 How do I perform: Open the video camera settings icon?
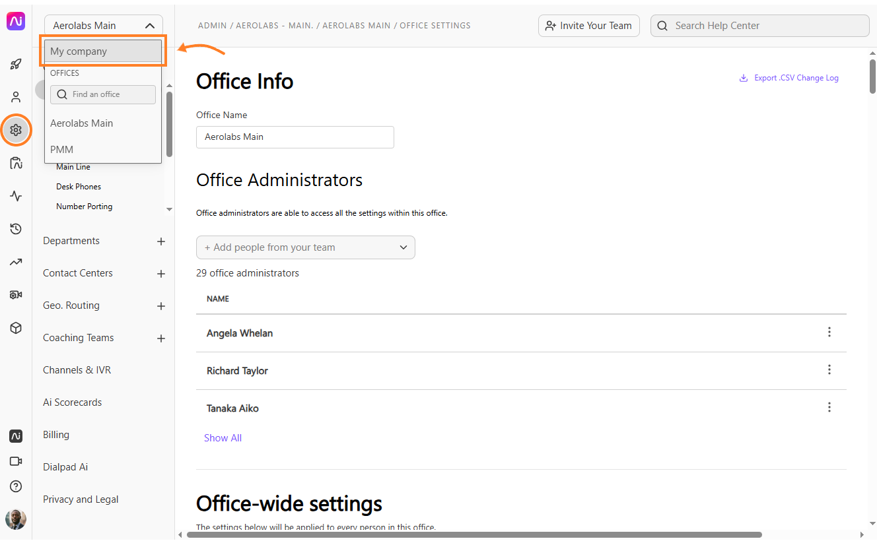[16, 295]
